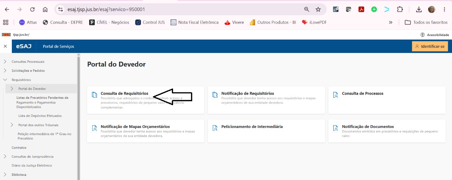Reload the current page
452x180 pixels.
point(32,9)
